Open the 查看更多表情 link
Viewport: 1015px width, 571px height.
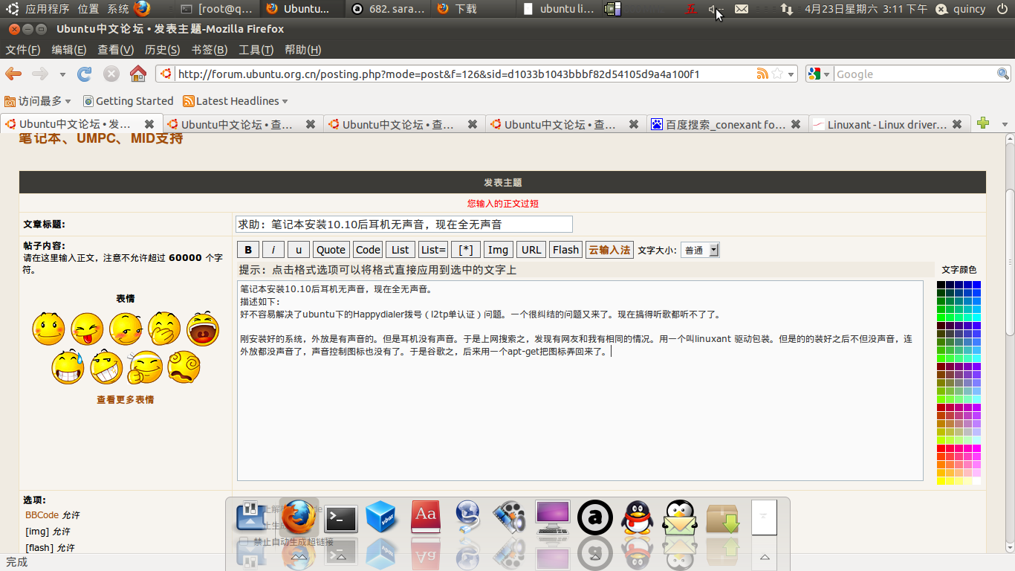[126, 399]
